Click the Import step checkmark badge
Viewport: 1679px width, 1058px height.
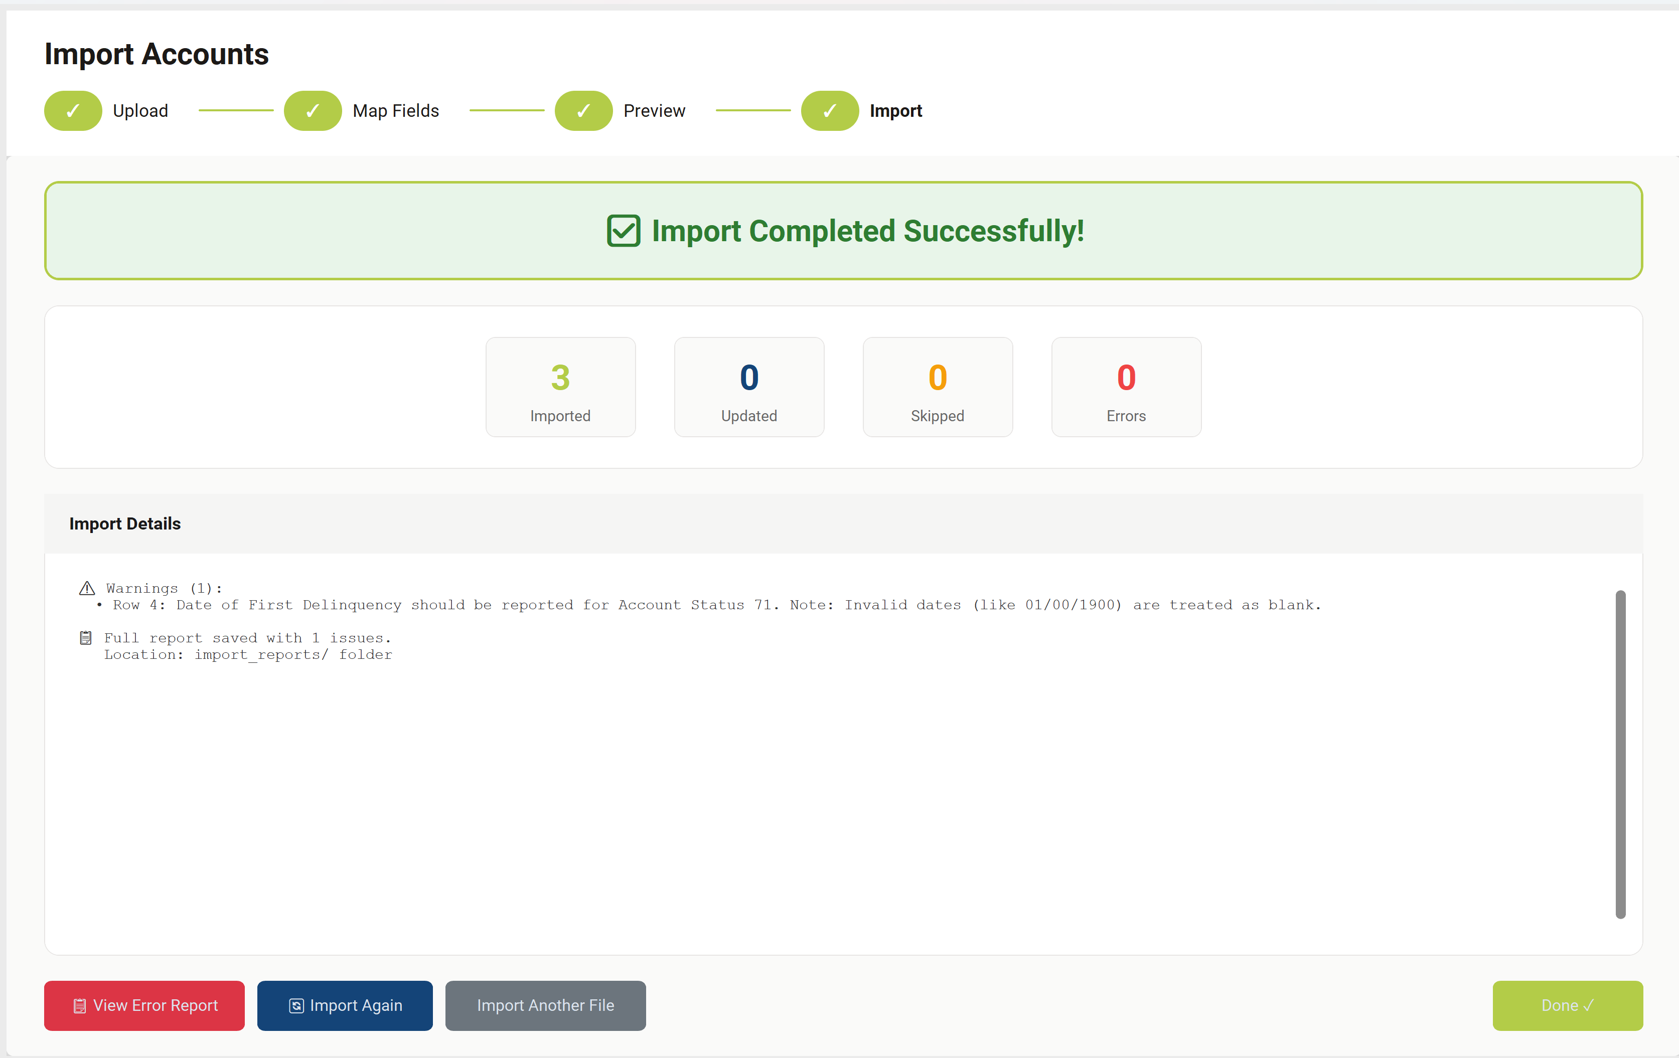click(830, 111)
